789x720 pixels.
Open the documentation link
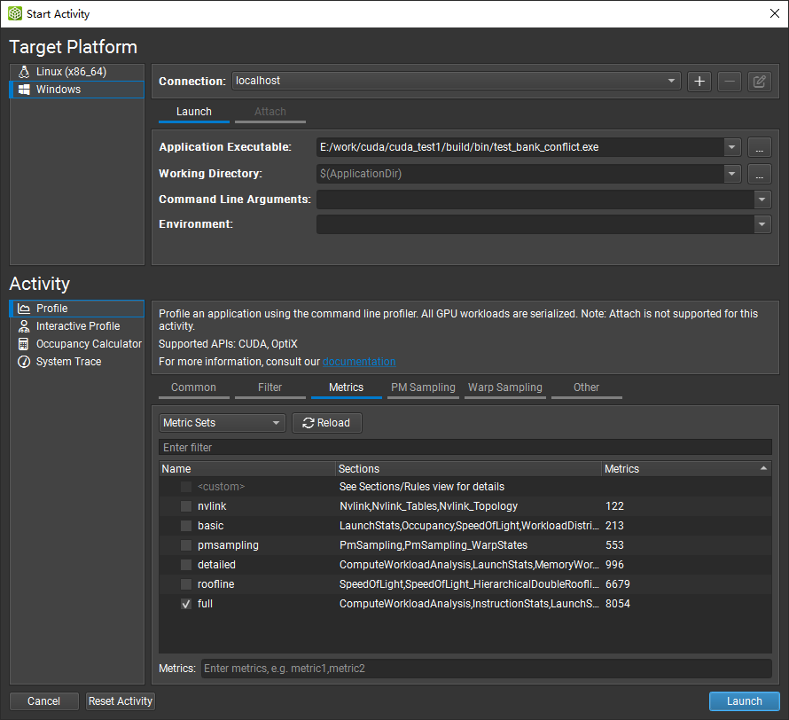359,362
